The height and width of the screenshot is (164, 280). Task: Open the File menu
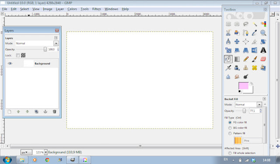pyautogui.click(x=5, y=9)
